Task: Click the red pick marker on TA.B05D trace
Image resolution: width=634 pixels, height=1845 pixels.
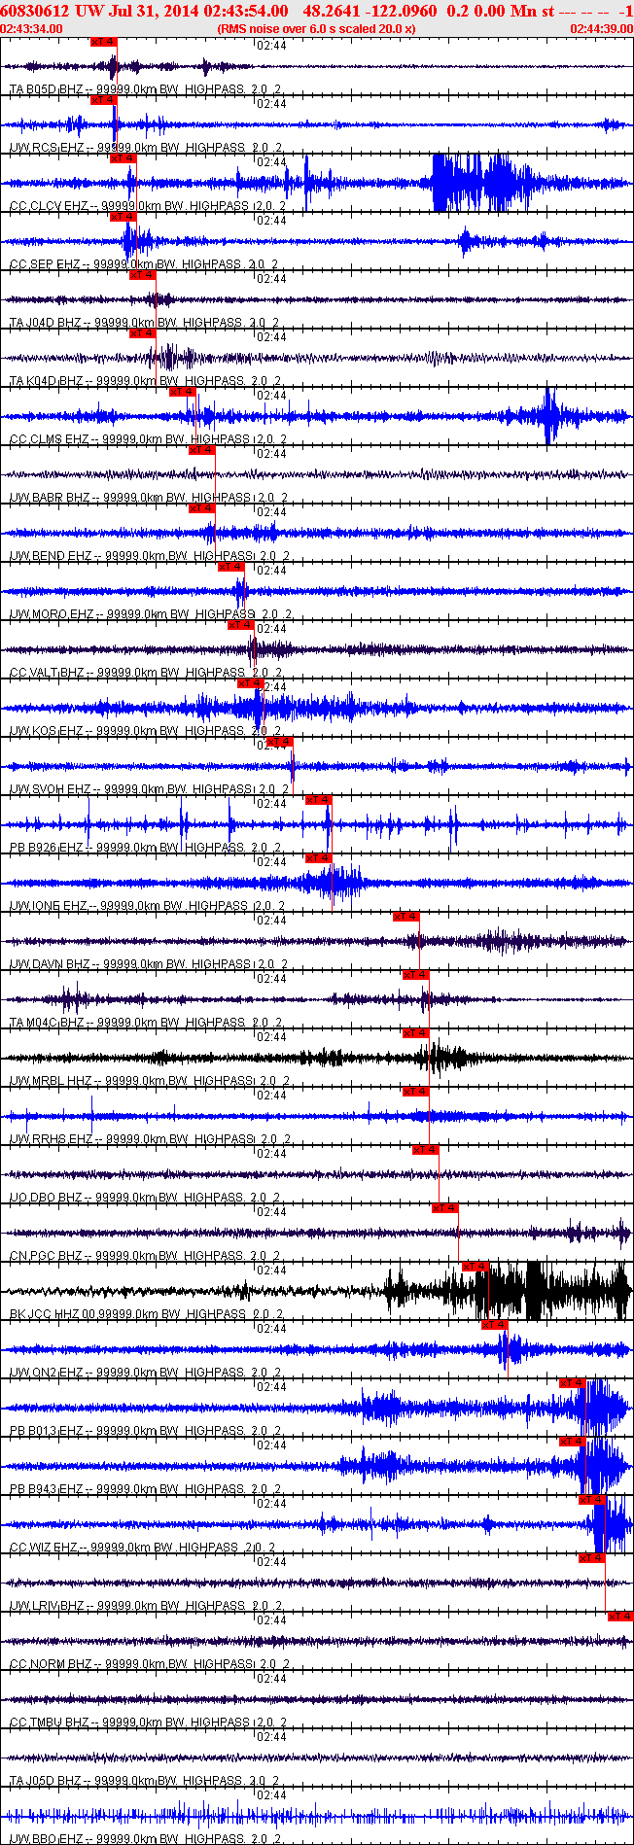Action: (x=103, y=42)
